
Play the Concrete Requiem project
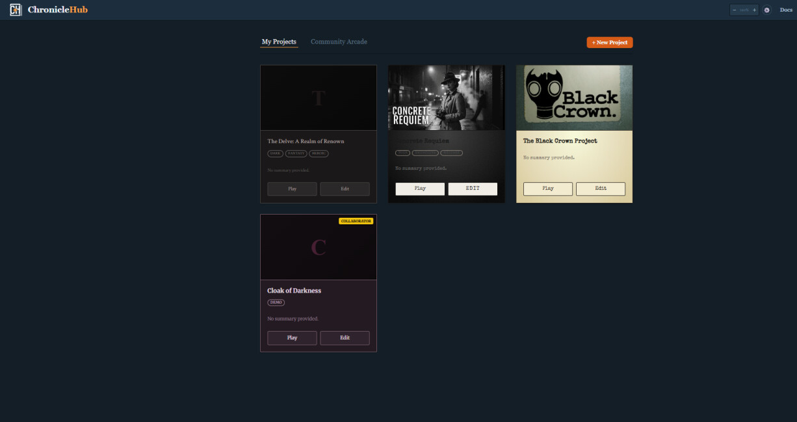(x=420, y=189)
